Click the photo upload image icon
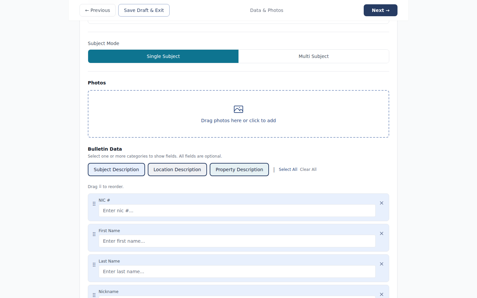The image size is (477, 298). 238,109
